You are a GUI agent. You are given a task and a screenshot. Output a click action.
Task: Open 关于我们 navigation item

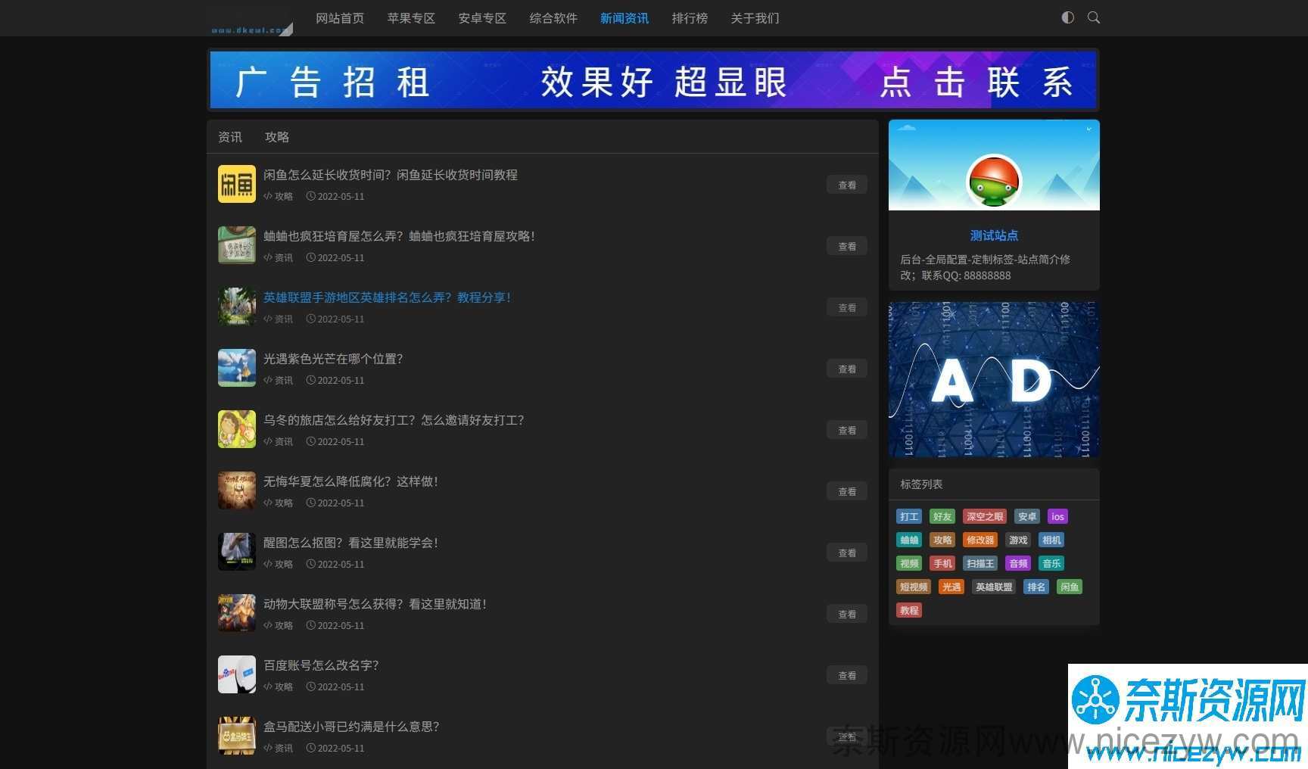coord(755,18)
